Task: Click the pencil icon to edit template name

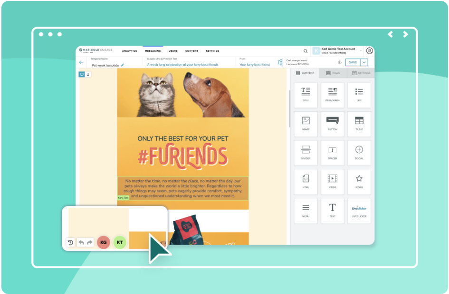Action: [x=123, y=65]
